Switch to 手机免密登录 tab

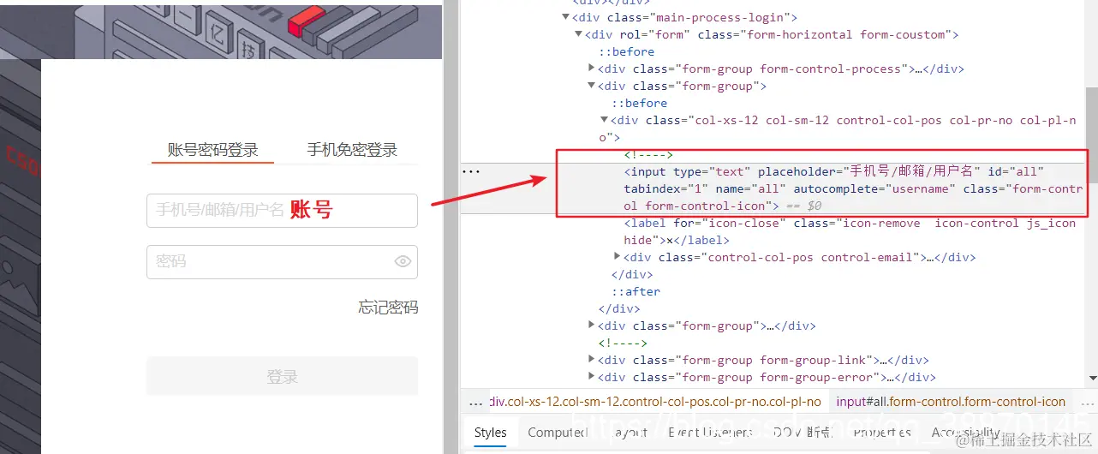(x=352, y=150)
